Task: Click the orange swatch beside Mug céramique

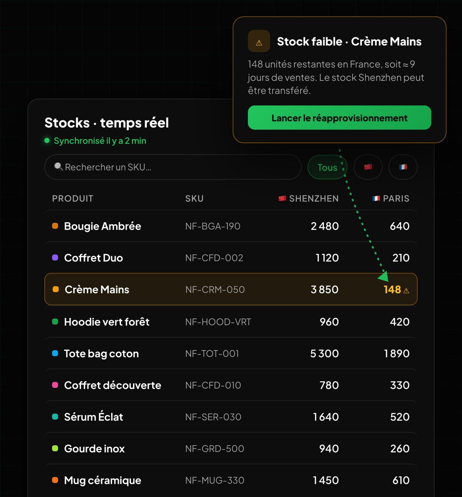Action: tap(55, 480)
